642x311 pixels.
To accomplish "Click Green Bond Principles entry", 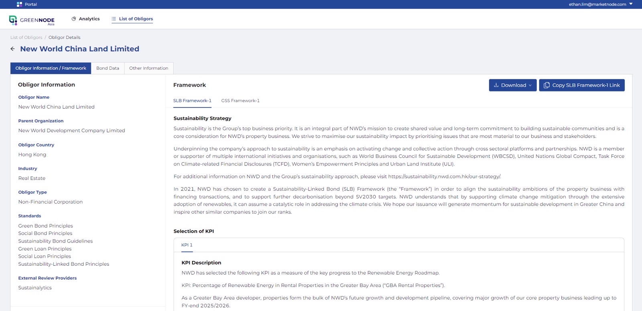I will pyautogui.click(x=46, y=226).
